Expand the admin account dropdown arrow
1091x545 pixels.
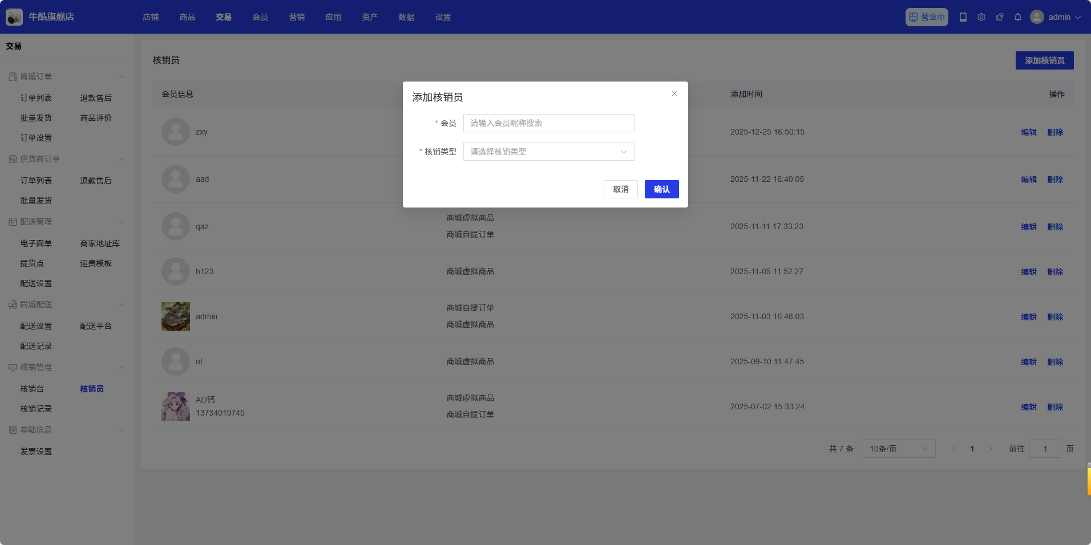[x=1078, y=17]
